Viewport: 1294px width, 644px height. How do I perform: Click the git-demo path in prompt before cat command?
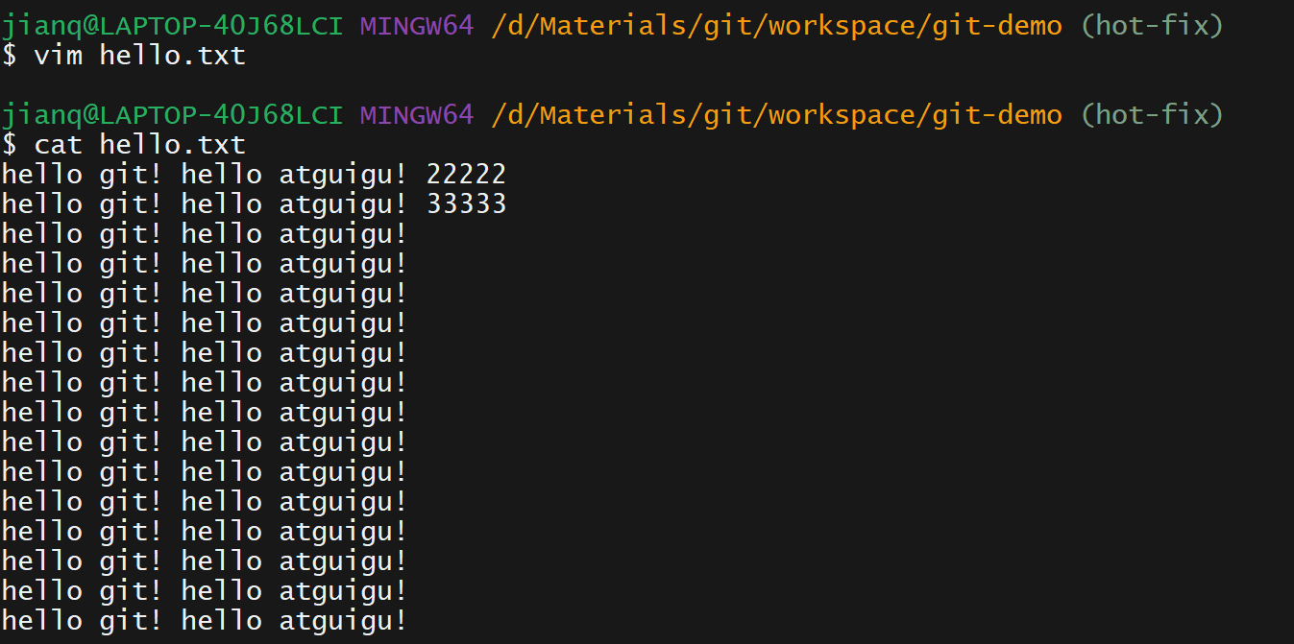(x=776, y=116)
